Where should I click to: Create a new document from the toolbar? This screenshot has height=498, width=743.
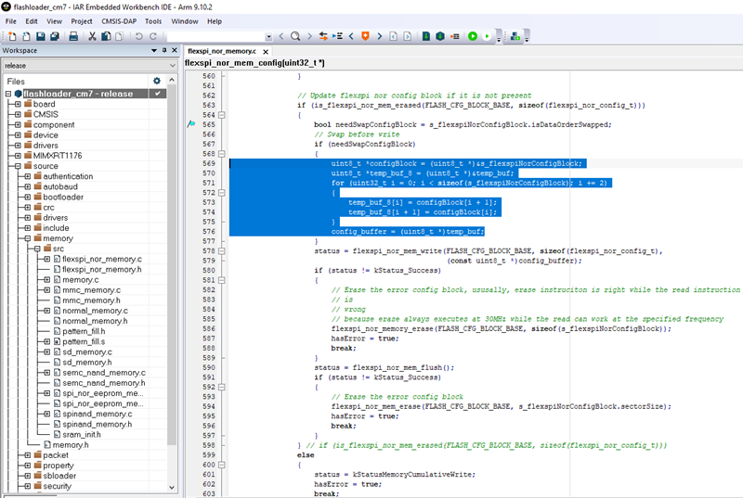point(12,36)
